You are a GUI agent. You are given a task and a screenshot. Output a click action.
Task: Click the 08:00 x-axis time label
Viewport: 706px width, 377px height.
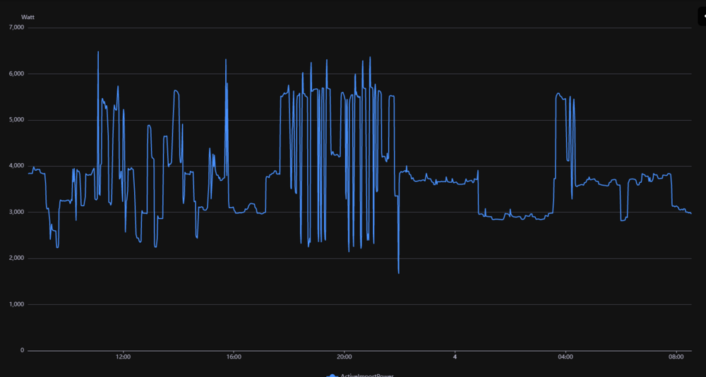click(676, 357)
